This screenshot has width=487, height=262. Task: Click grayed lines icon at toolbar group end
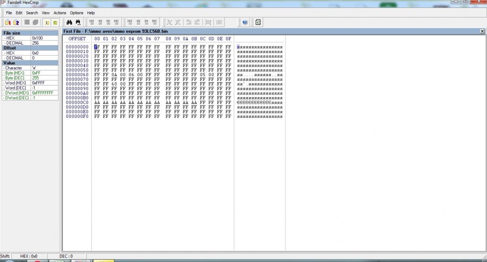[219, 22]
